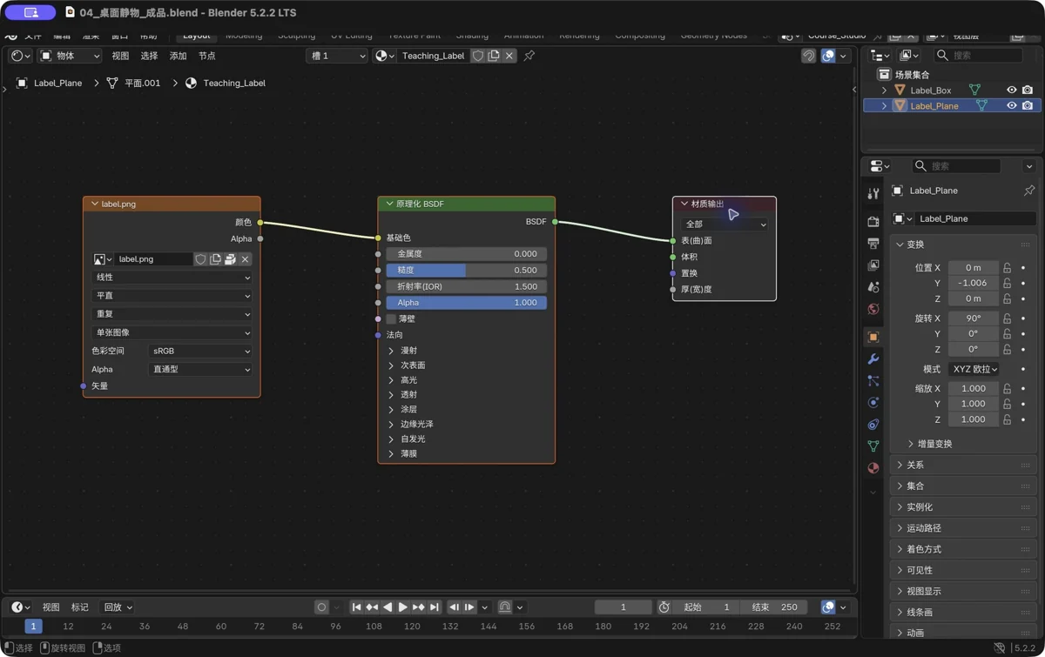
Task: Expand Label_Box in the outliner
Action: click(884, 91)
